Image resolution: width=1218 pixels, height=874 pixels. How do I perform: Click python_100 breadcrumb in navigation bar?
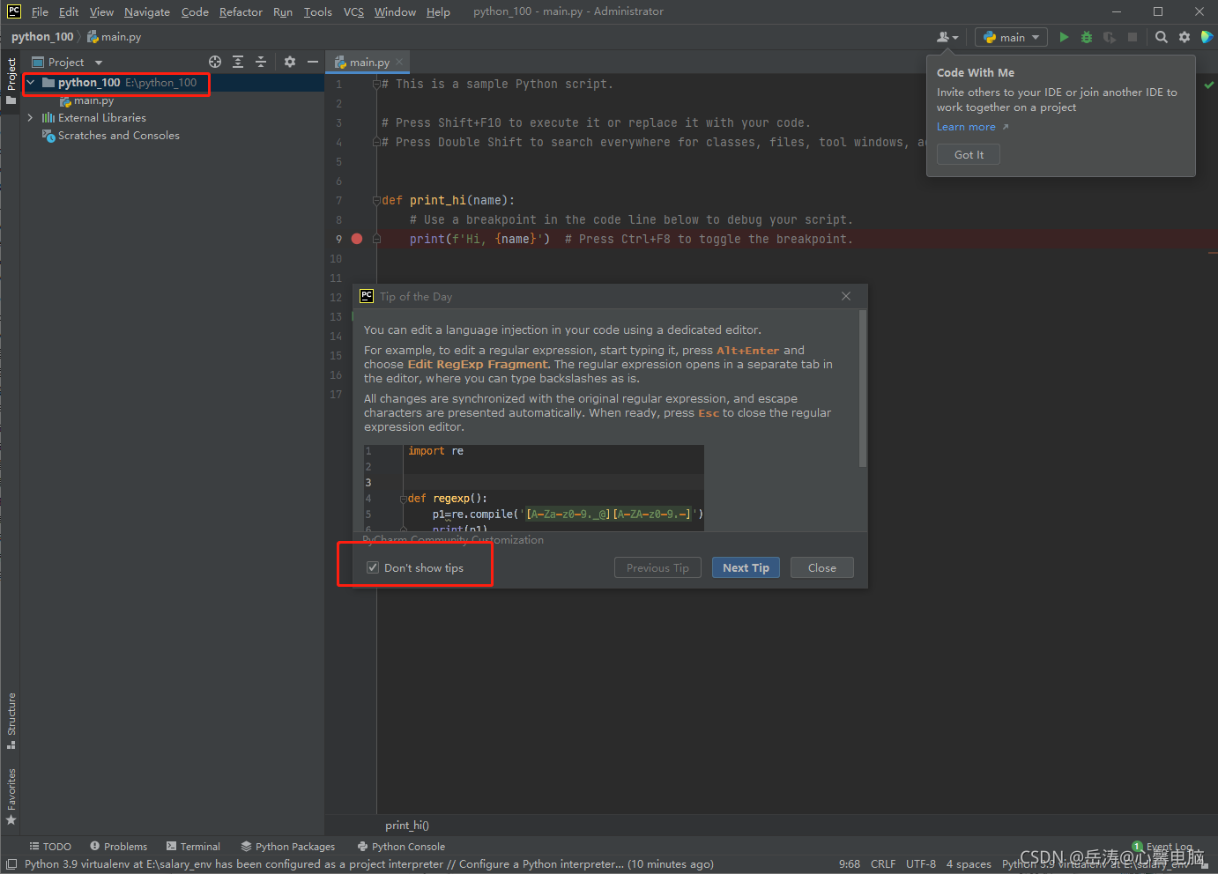coord(42,37)
